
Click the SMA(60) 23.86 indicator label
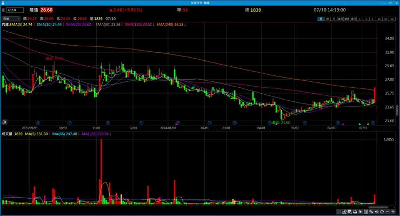109,25
